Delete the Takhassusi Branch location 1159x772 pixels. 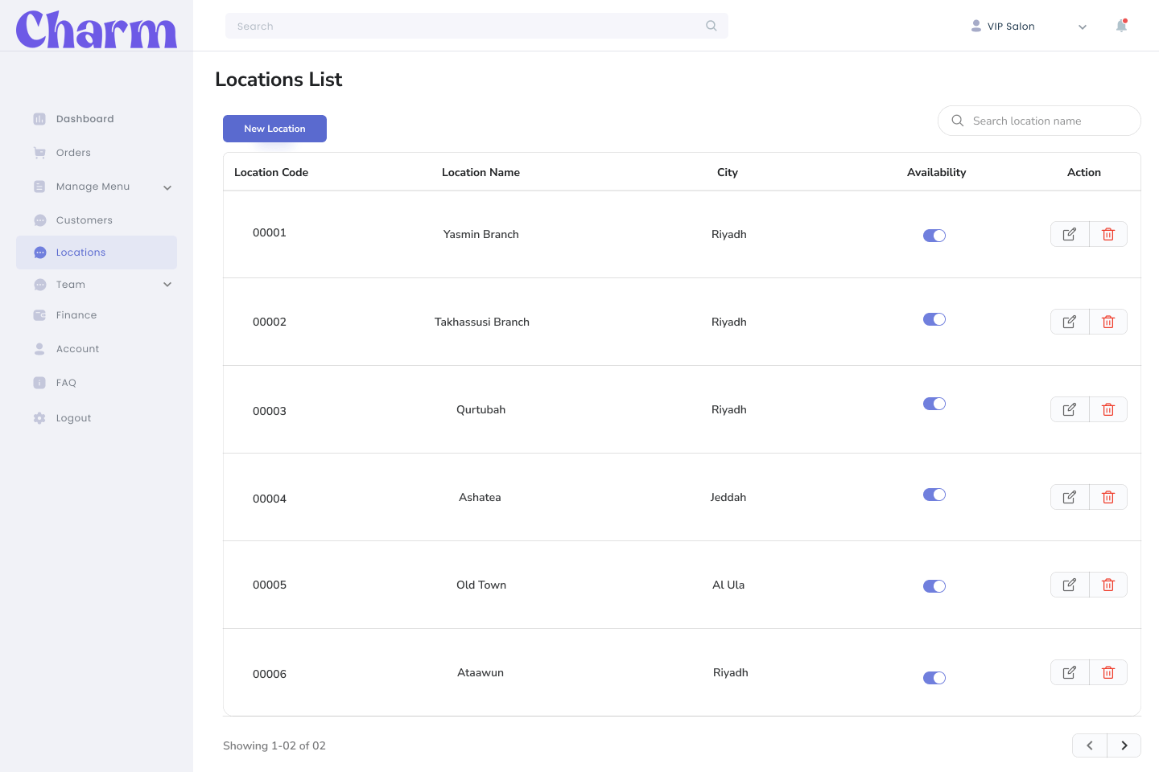1108,322
